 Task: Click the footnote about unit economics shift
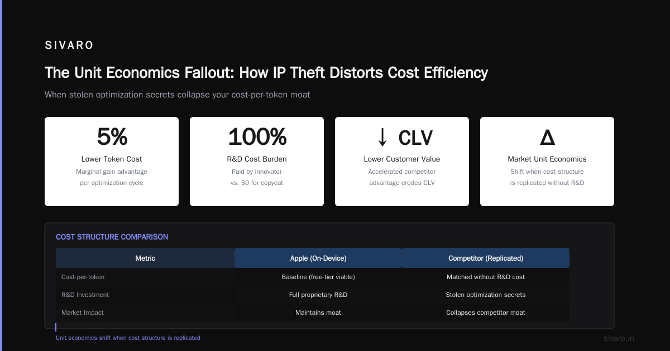point(128,338)
